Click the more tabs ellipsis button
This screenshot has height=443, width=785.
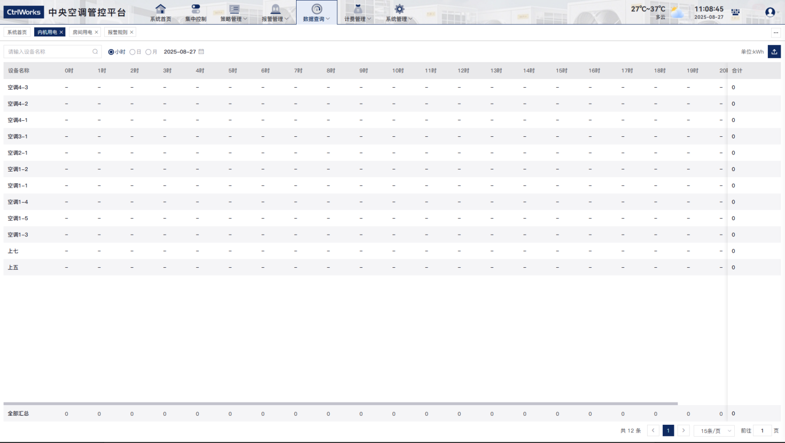click(776, 33)
